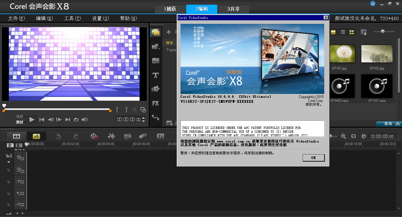The height and width of the screenshot is (217, 402).
Task: Open the 帮助(H) menu
Action: click(x=129, y=18)
